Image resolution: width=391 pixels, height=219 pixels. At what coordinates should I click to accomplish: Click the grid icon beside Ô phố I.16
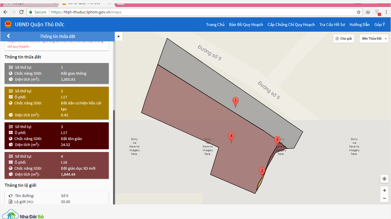coord(11,162)
